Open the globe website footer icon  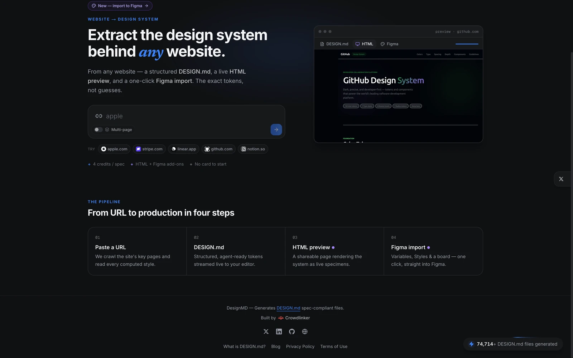[305, 332]
